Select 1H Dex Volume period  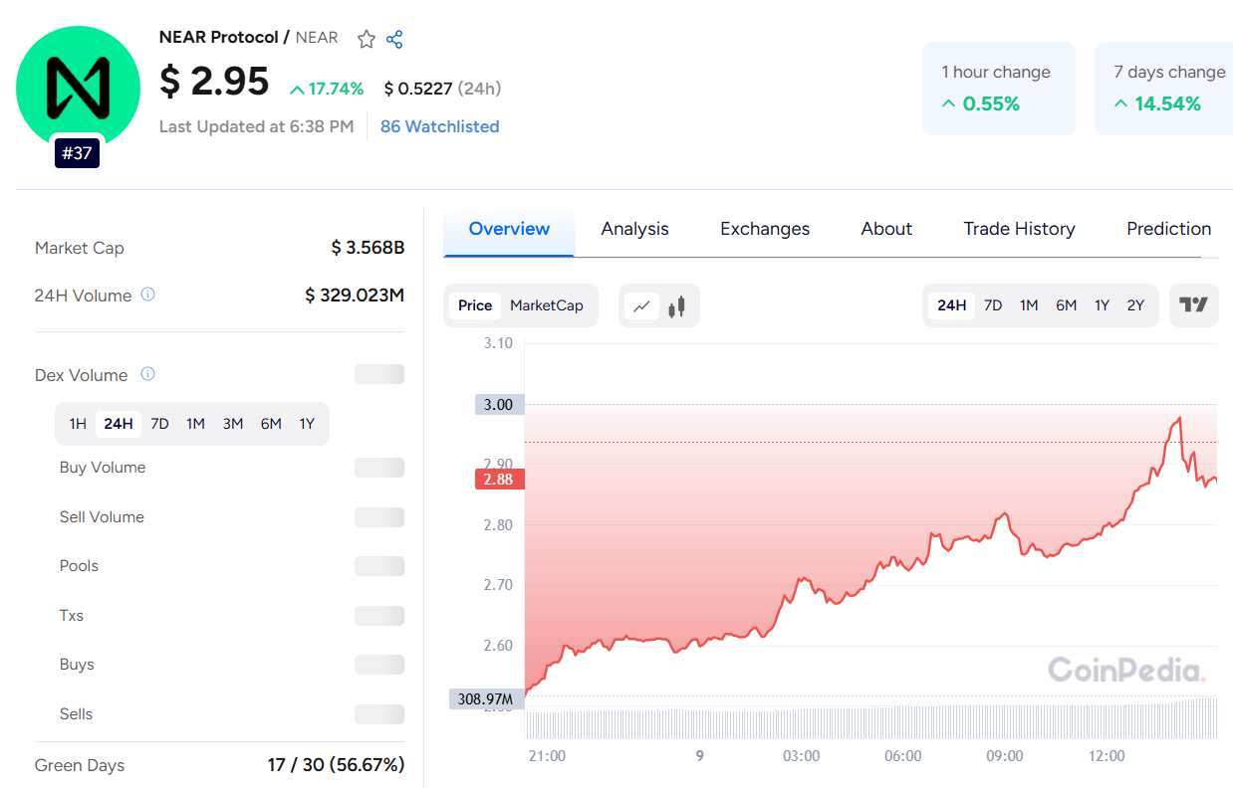point(78,424)
